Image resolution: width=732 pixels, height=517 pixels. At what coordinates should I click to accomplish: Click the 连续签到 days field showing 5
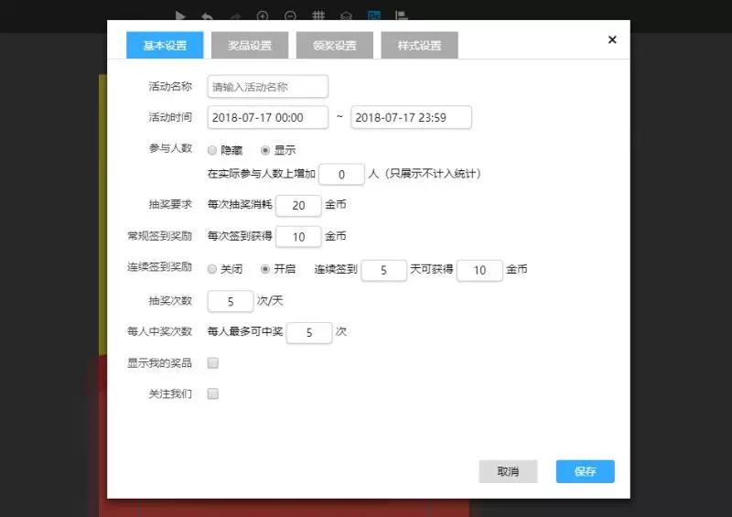(384, 271)
